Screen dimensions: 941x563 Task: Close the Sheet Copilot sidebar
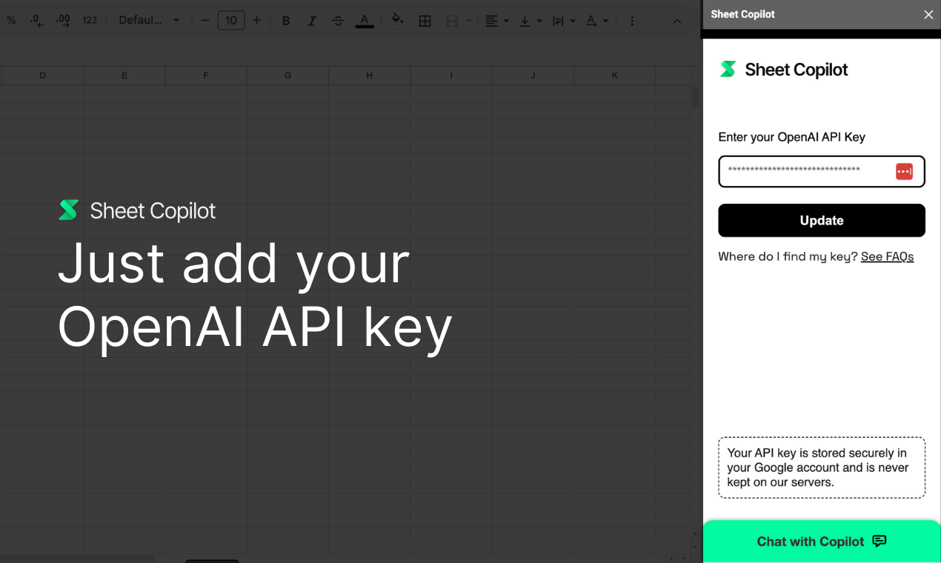(x=928, y=14)
